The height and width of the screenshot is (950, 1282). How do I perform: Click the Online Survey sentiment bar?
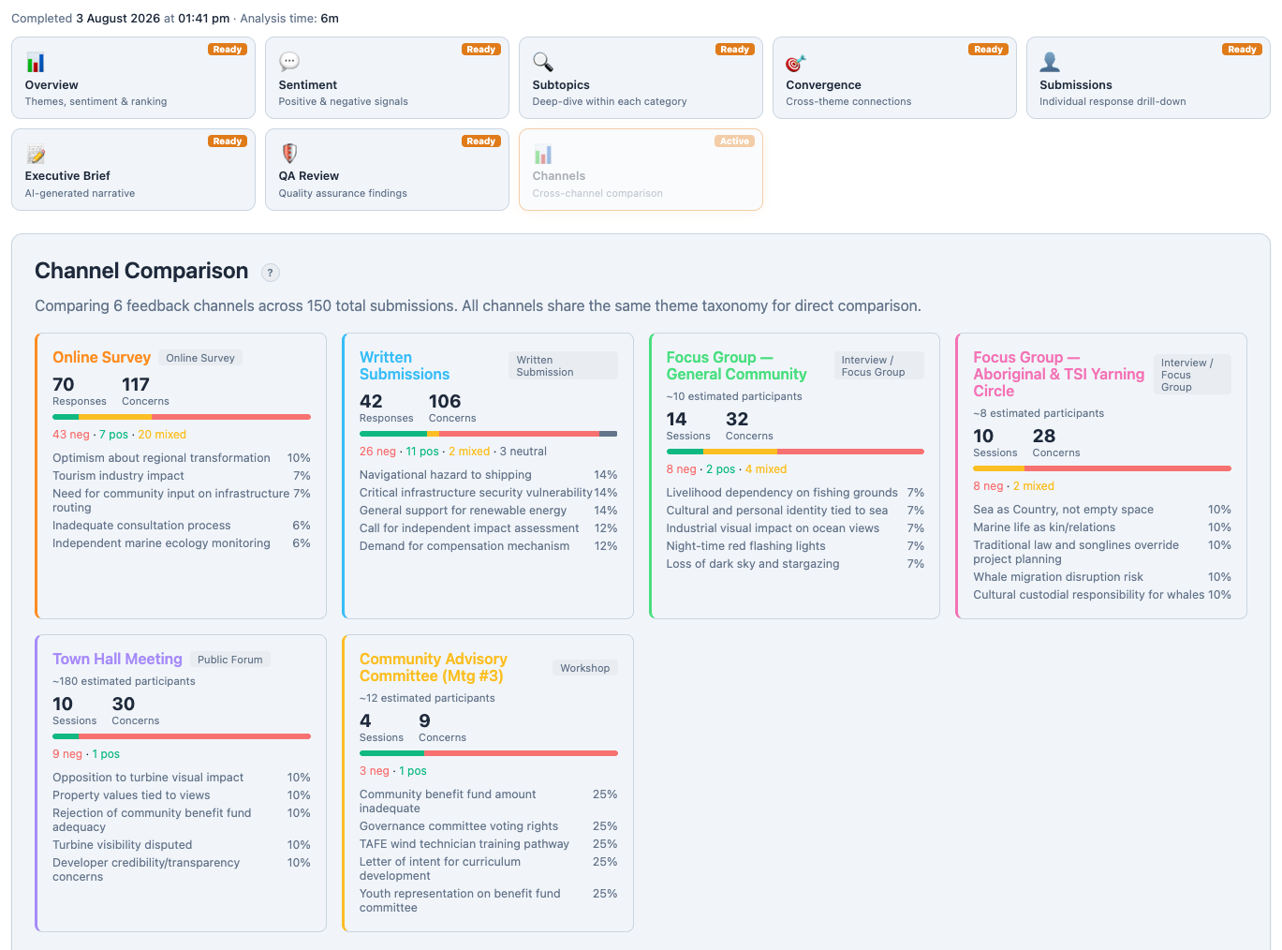(182, 417)
